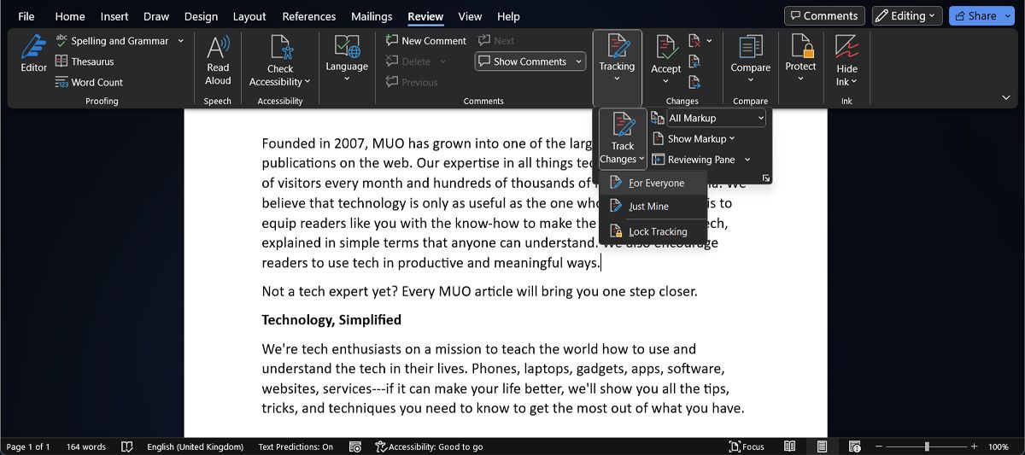The height and width of the screenshot is (455, 1025).
Task: Switch to Read Mode view
Action: click(x=790, y=446)
